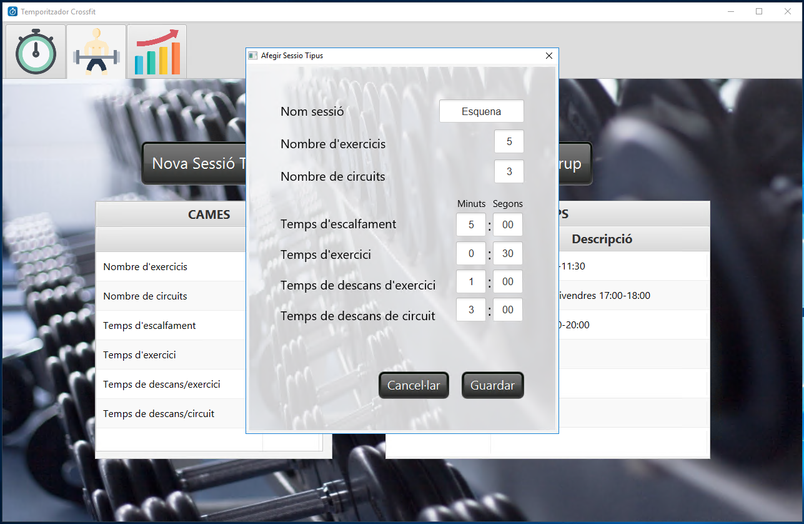Click the Segons column label
The width and height of the screenshot is (804, 524).
click(508, 203)
